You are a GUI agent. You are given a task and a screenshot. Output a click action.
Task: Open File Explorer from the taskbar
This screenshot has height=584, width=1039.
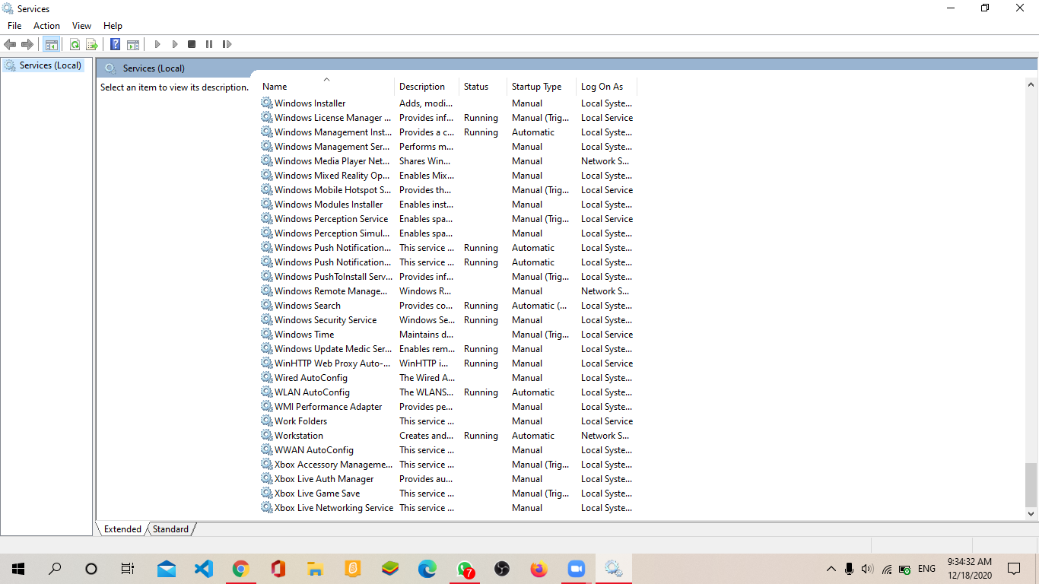[x=315, y=569]
